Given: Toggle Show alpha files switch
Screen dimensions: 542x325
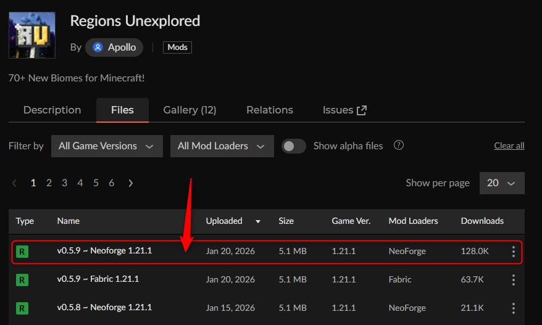Looking at the screenshot, I should [294, 146].
